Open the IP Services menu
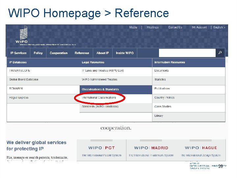This screenshot has height=178, width=237. click(x=18, y=53)
